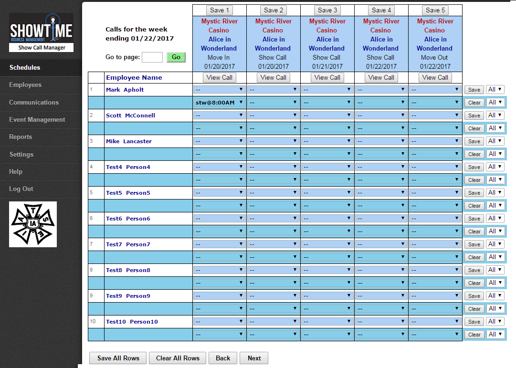The image size is (516, 368).
Task: View Call for Show Call 01/21/2017
Action: (327, 78)
